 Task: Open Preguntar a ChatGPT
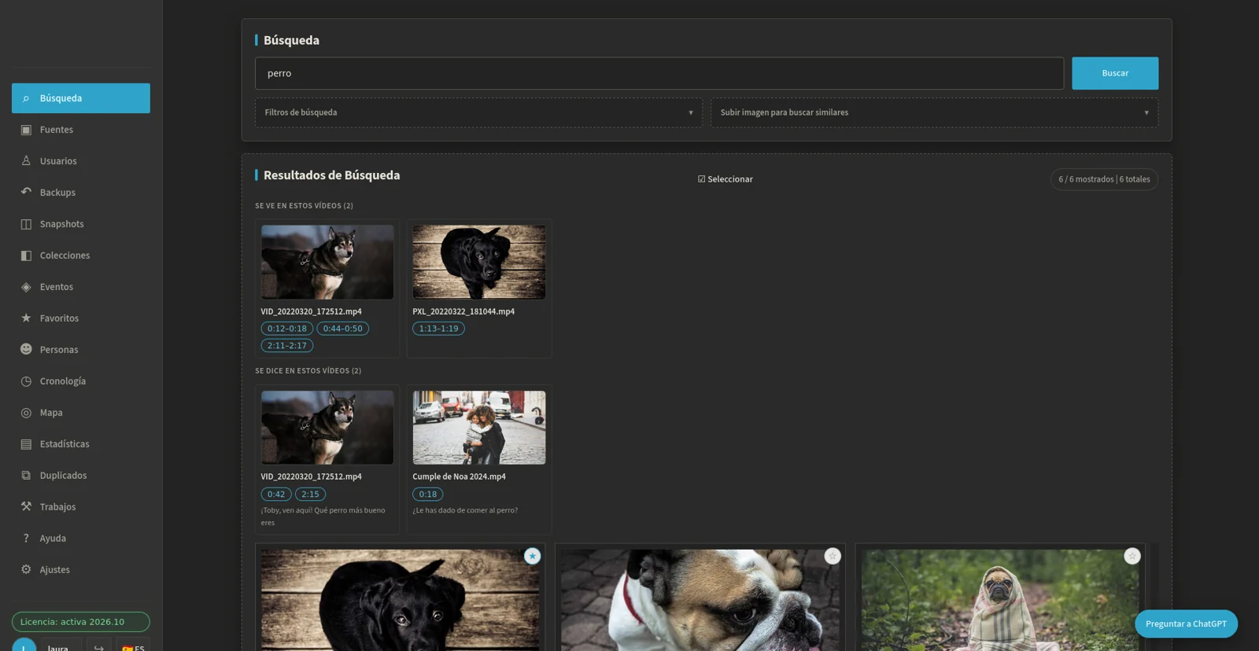tap(1186, 623)
